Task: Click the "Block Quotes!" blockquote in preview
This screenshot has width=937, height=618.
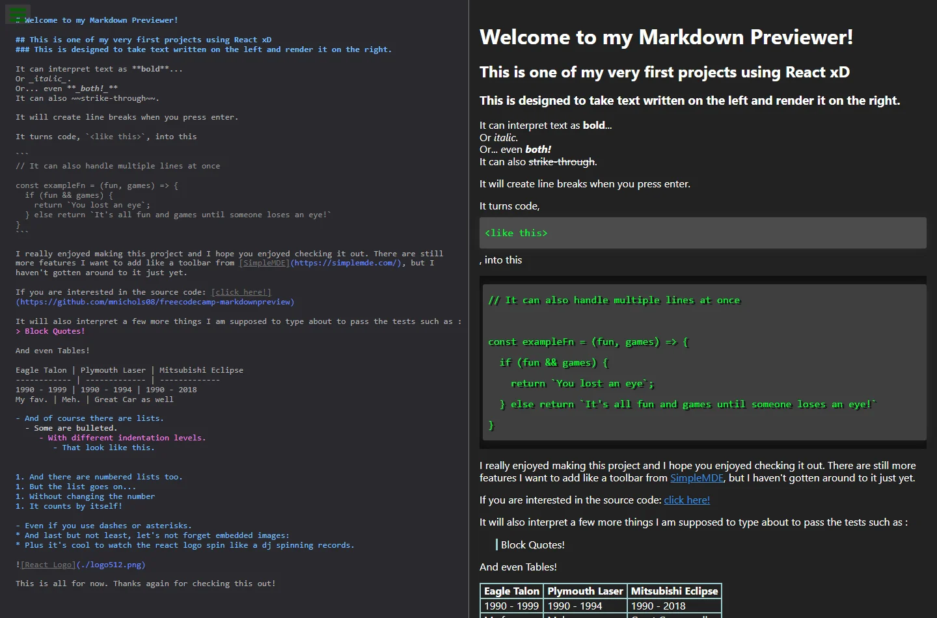Action: point(532,545)
